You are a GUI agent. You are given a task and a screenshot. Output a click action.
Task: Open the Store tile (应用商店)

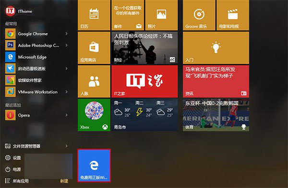[x=94, y=48]
